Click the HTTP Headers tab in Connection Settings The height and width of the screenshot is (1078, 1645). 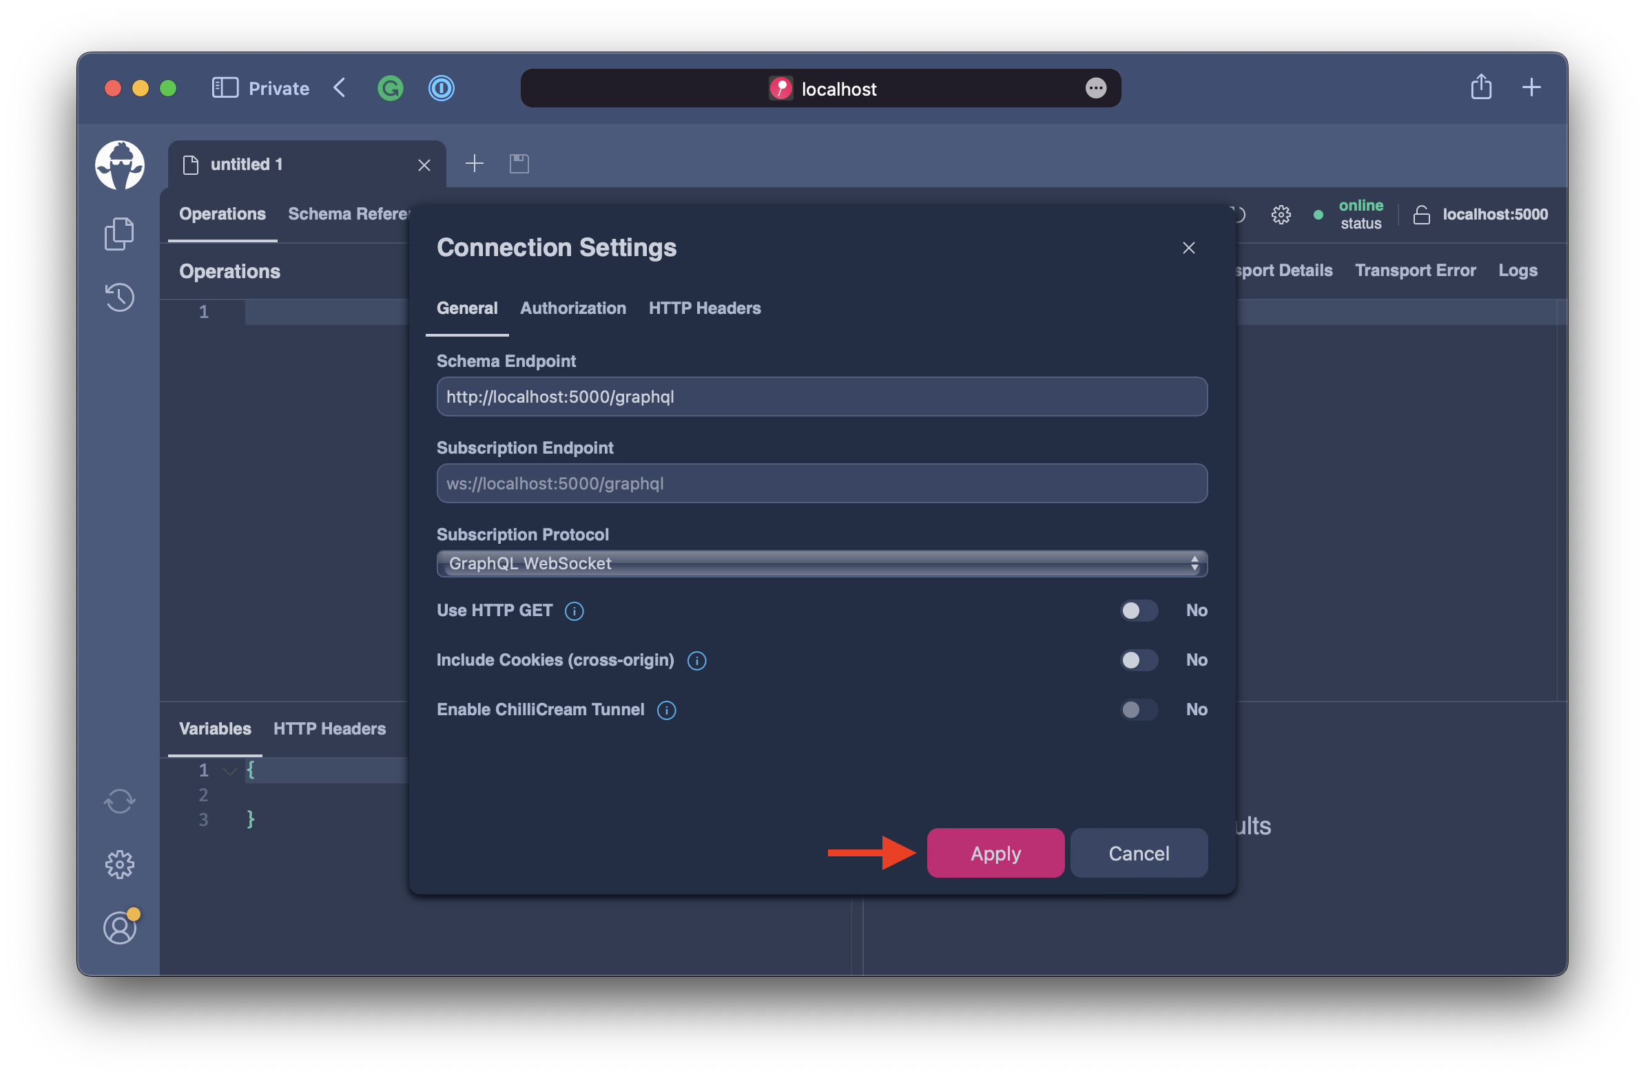[x=706, y=308]
